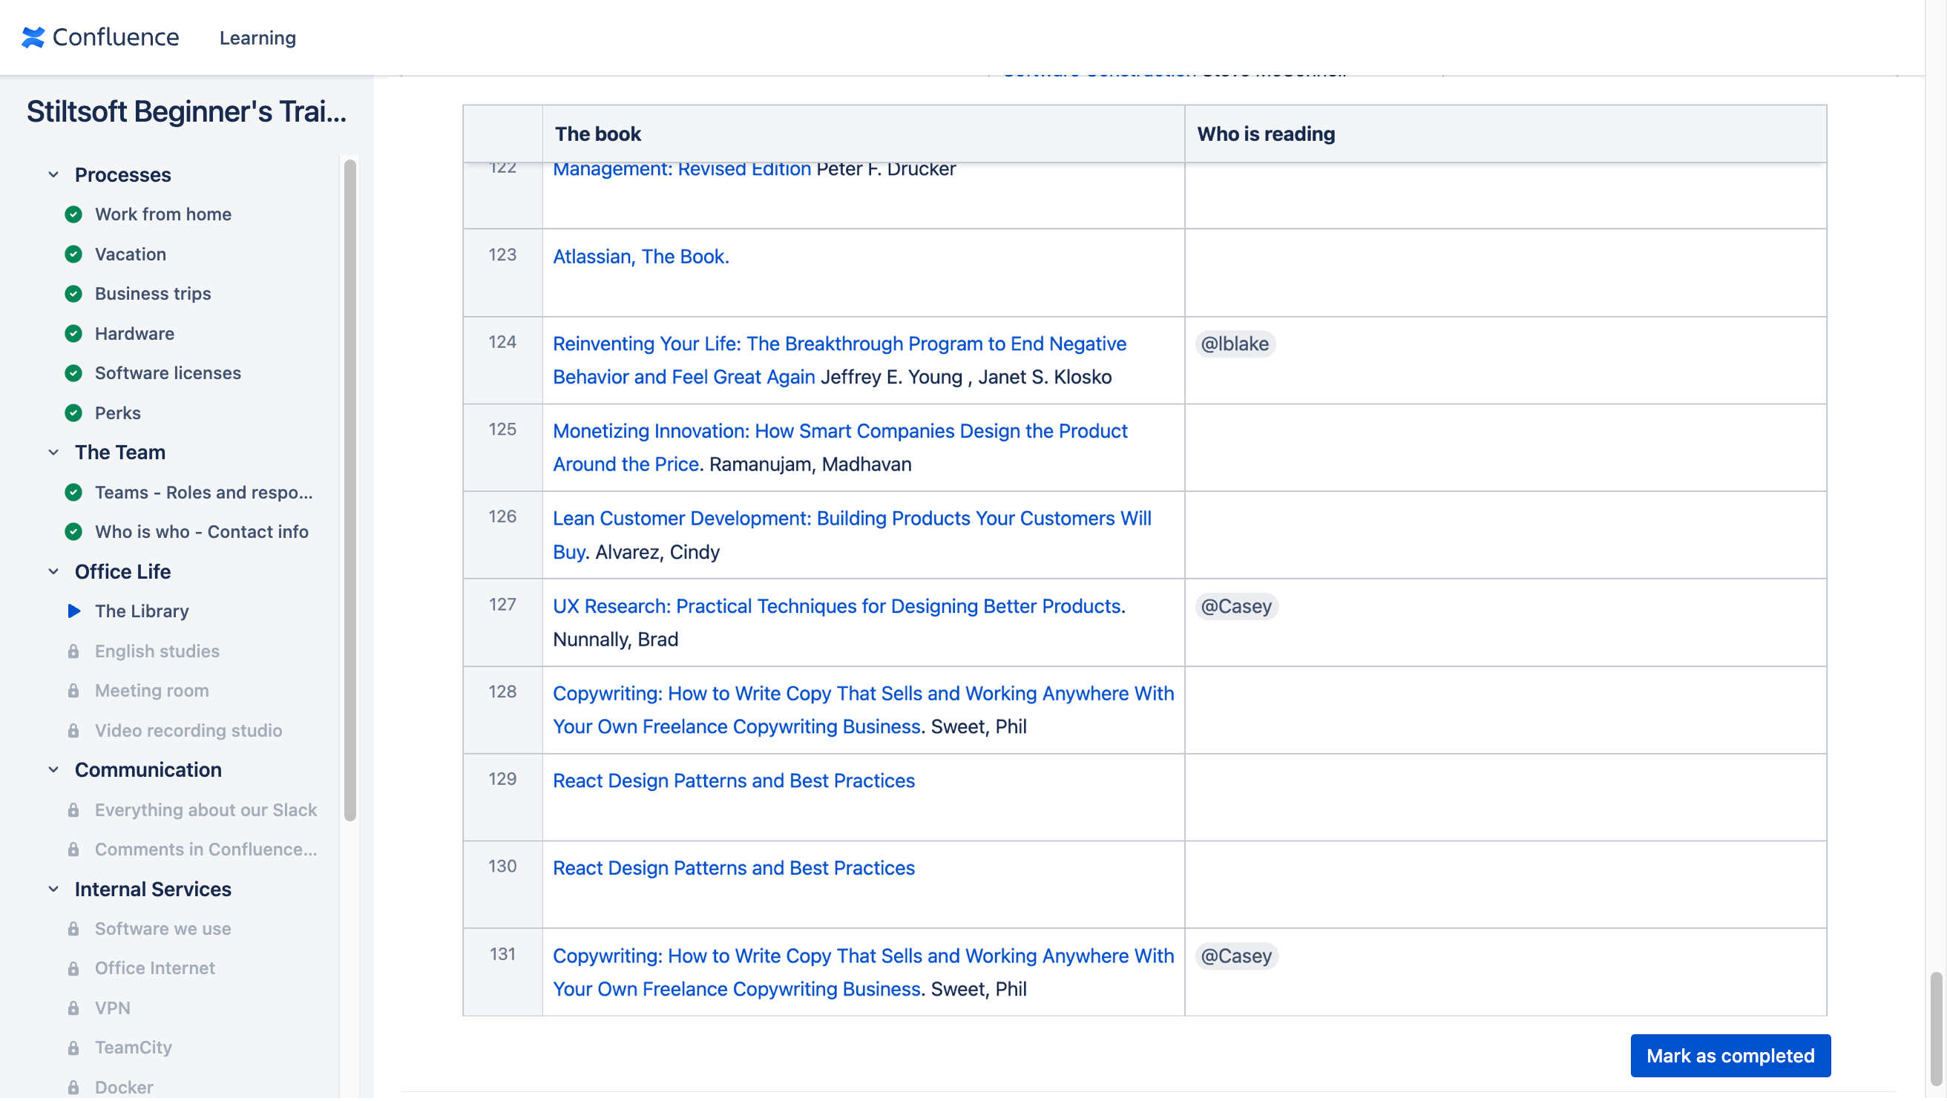Image resolution: width=1947 pixels, height=1101 pixels.
Task: Click the lock icon next to VPN
Action: (x=75, y=1008)
